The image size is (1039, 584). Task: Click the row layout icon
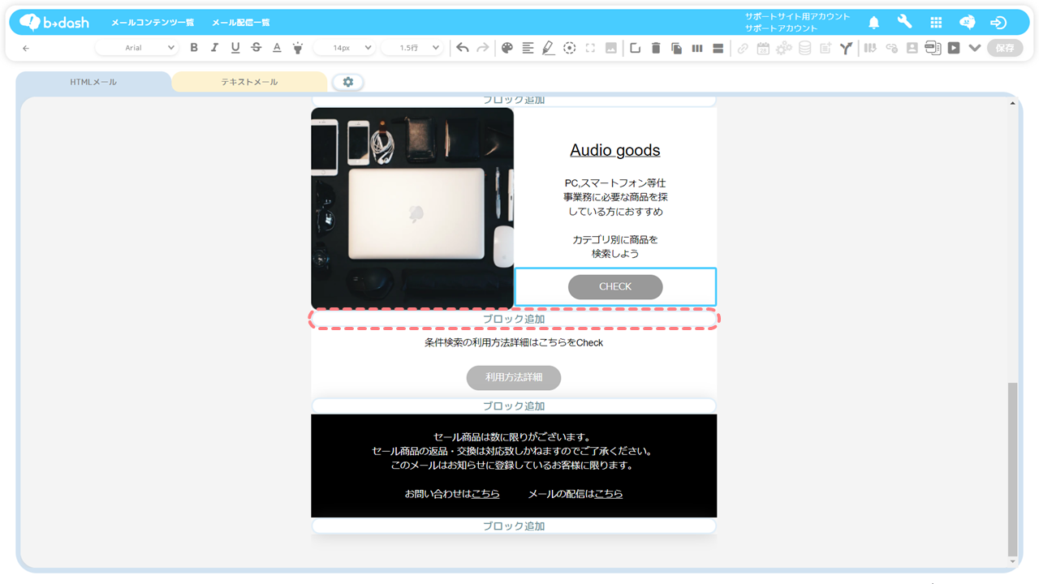click(718, 48)
